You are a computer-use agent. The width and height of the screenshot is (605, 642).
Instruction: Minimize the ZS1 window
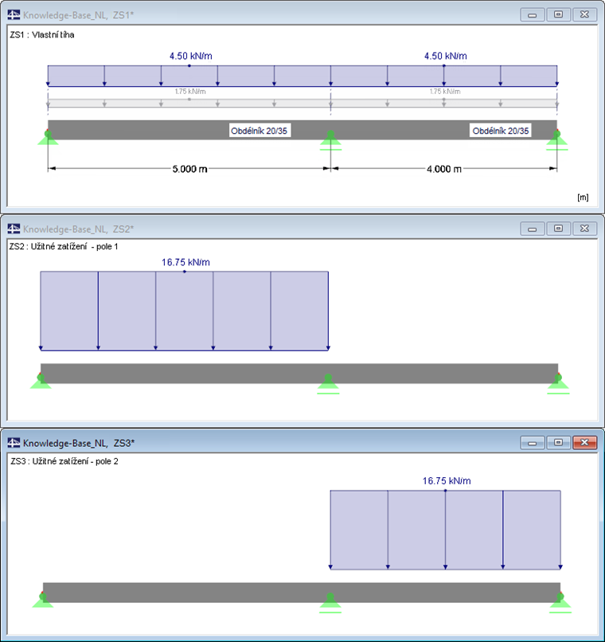[x=533, y=15]
